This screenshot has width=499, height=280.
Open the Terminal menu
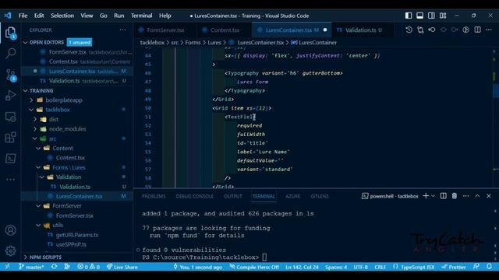coord(142,16)
